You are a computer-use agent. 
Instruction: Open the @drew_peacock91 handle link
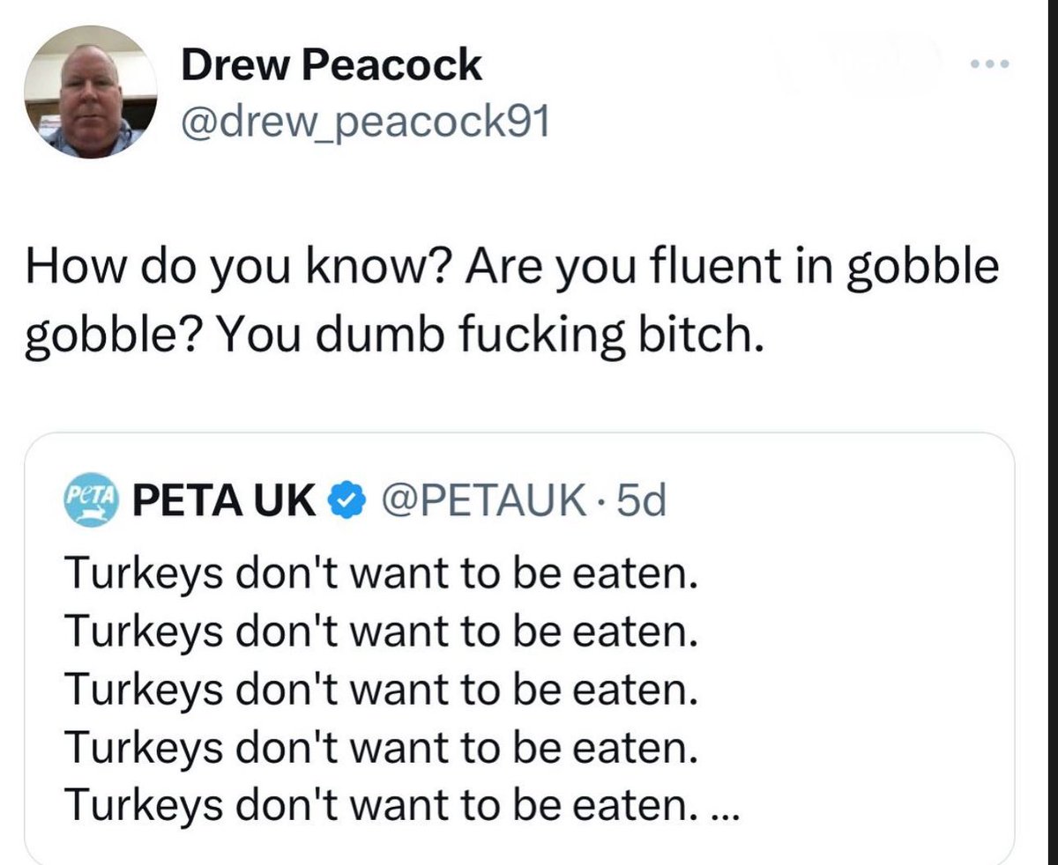click(x=365, y=123)
